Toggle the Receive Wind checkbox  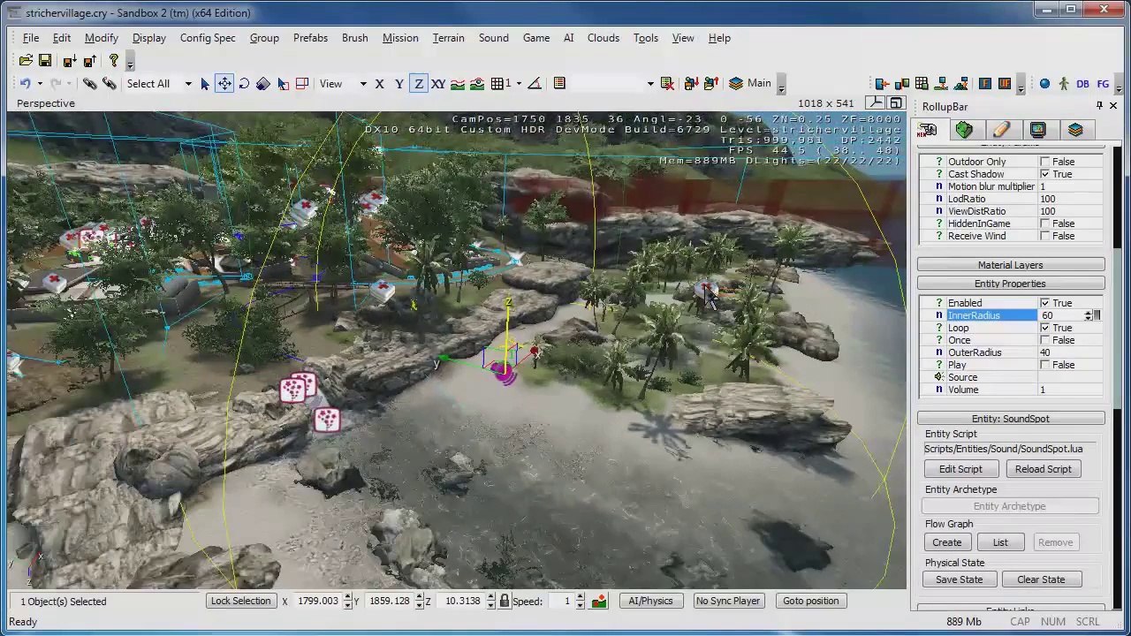(1045, 236)
